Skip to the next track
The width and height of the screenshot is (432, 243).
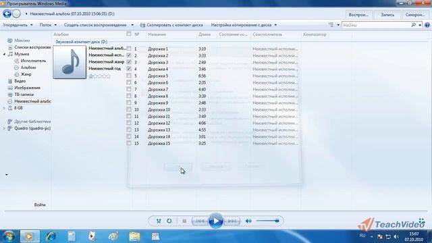click(232, 221)
